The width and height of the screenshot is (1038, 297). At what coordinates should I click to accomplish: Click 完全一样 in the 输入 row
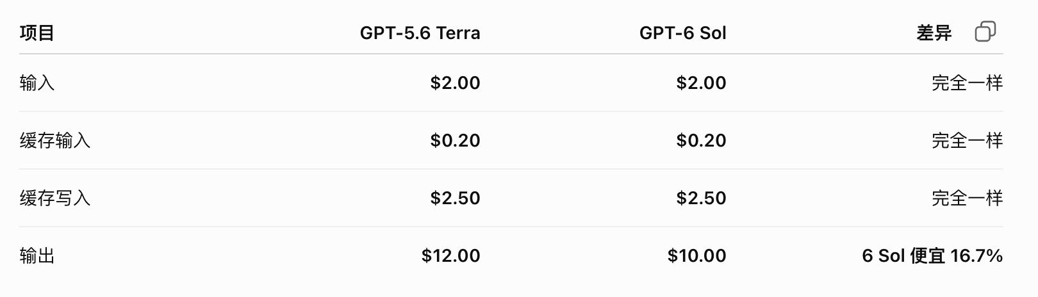click(x=968, y=83)
